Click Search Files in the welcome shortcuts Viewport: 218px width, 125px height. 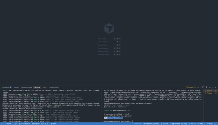[102, 45]
